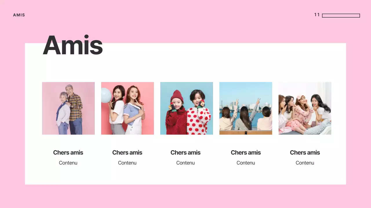
Task: Click first Chers amis heading
Action: tap(68, 153)
